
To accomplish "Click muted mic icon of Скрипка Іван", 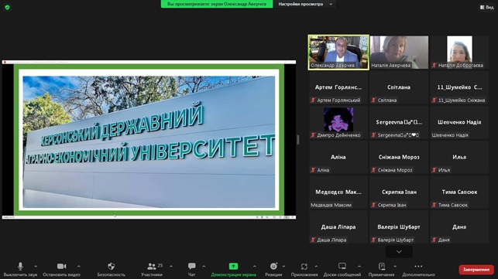I will [374, 205].
